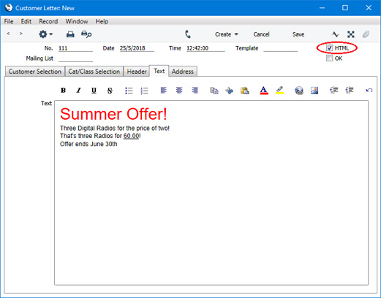Insert a numbered list
Viewport: 381px width, 298px height.
pos(144,91)
